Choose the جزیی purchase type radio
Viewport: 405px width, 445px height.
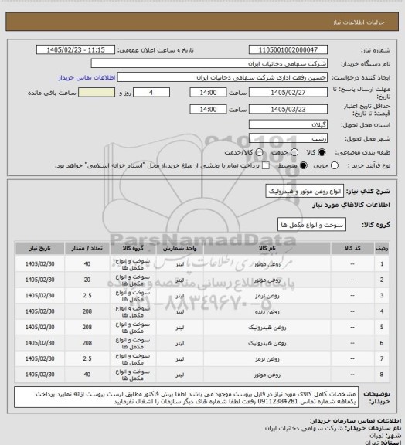point(335,165)
